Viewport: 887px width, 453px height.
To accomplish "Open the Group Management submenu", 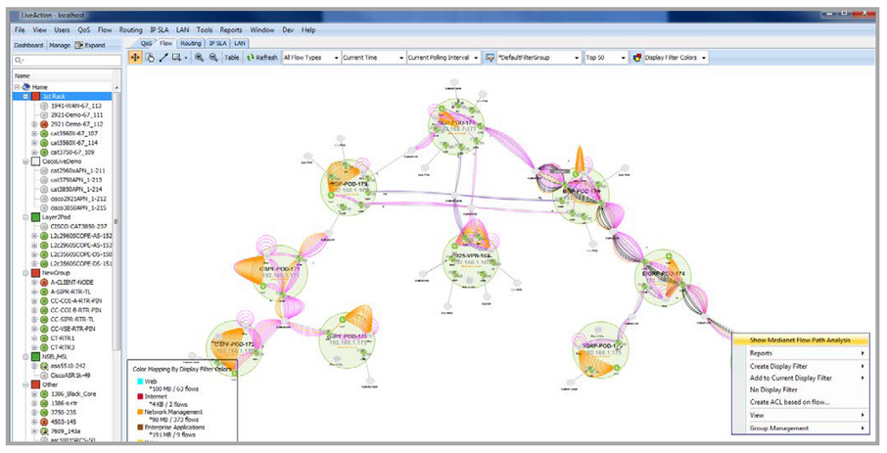I will [800, 429].
